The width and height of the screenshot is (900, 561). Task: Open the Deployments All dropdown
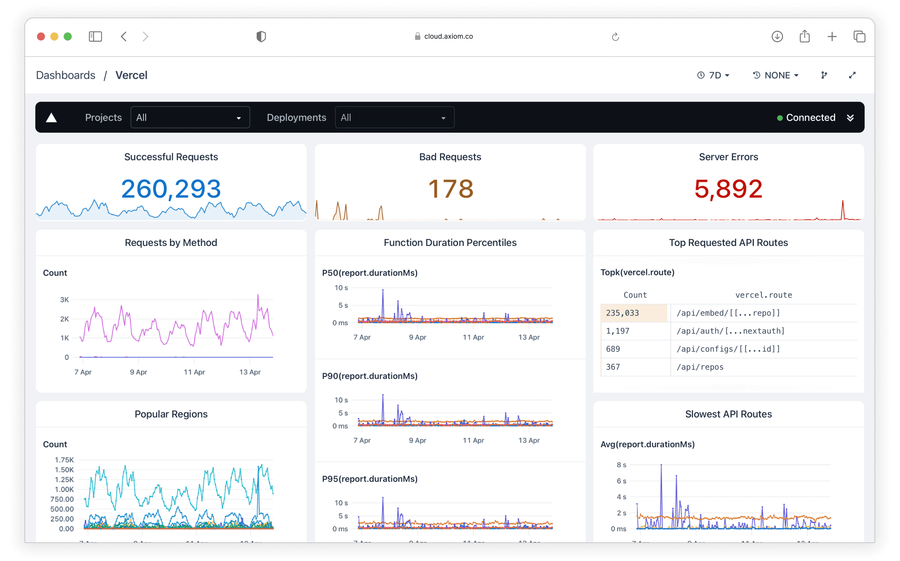click(x=395, y=117)
